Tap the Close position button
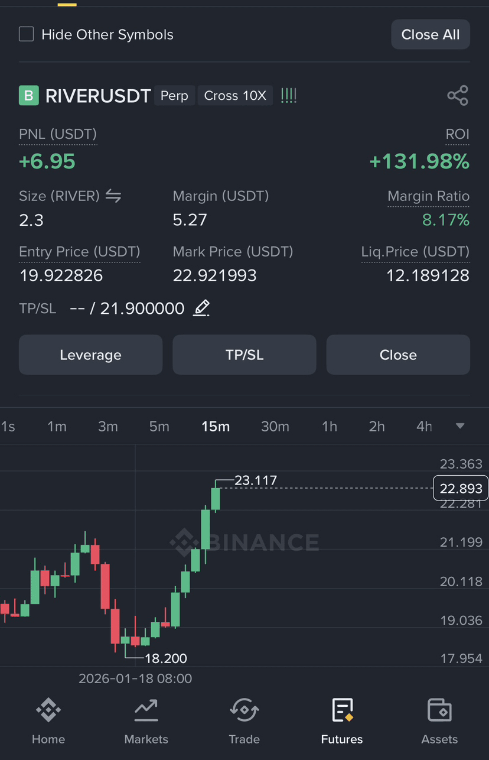 coord(398,355)
